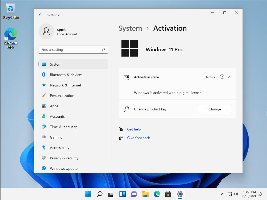Open Chat from the taskbar

coord(134,194)
